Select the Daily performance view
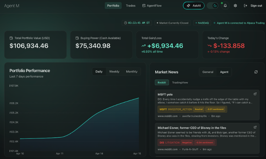The width and height of the screenshot is (266, 159). tap(99, 71)
